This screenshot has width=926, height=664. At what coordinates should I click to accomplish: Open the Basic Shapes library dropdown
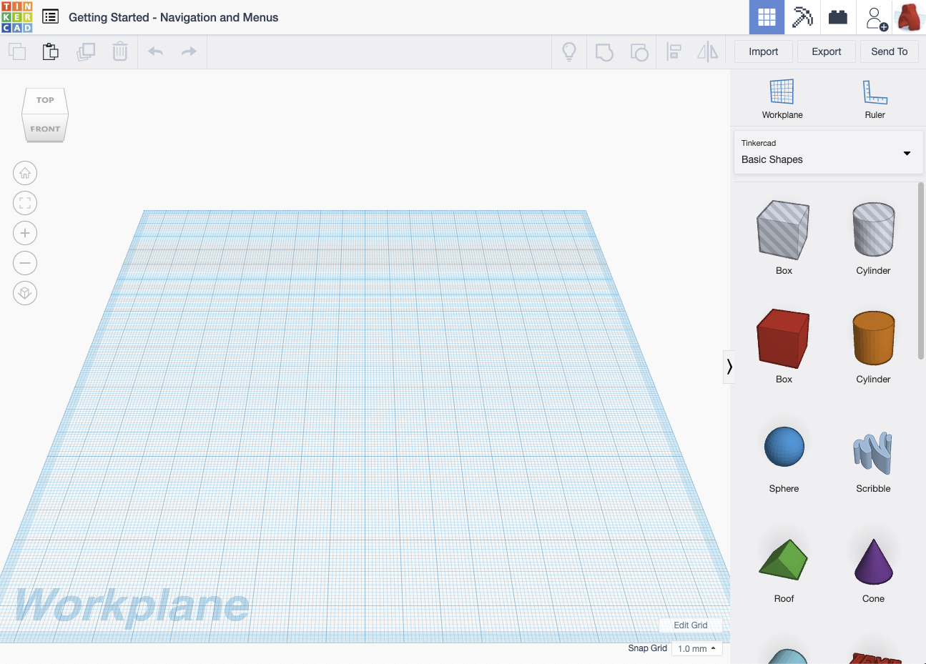[x=828, y=152]
